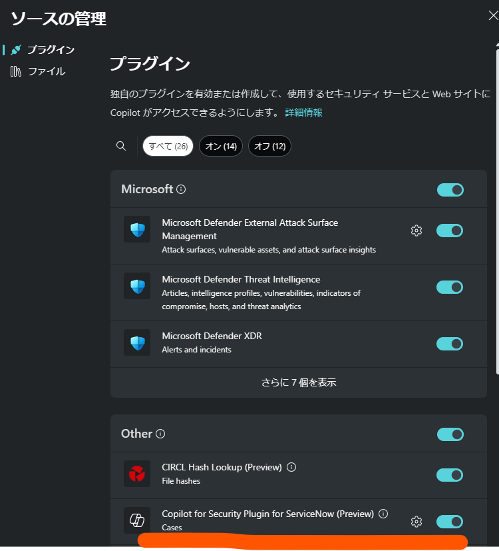499x551 pixels.
Task: Select the オン (14) filter
Action: (x=221, y=146)
